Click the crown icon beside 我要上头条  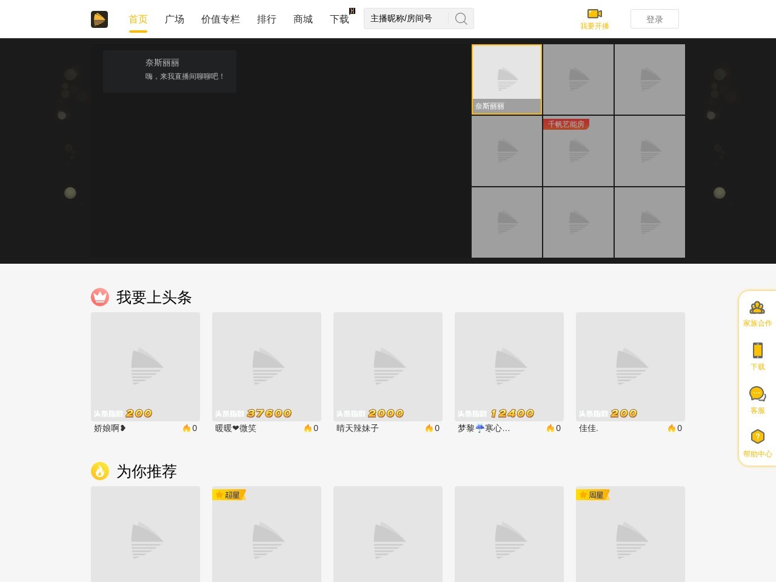pos(100,297)
